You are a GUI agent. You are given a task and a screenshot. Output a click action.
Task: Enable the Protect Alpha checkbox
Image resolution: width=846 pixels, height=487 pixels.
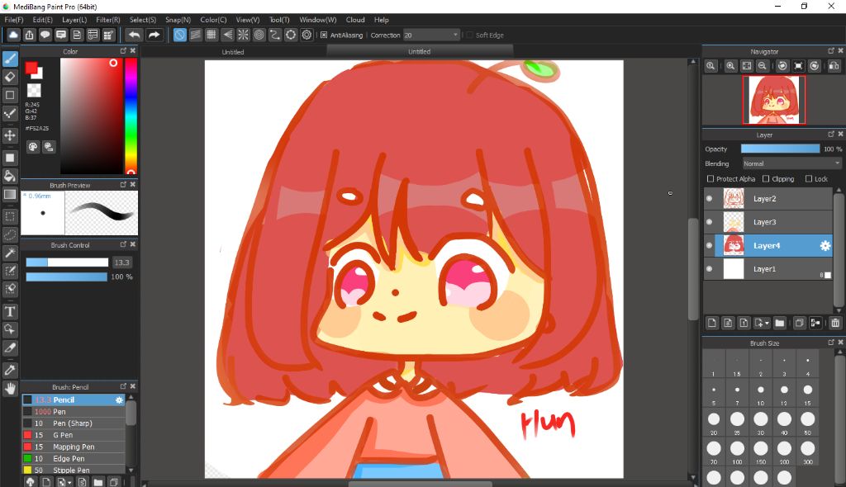710,178
